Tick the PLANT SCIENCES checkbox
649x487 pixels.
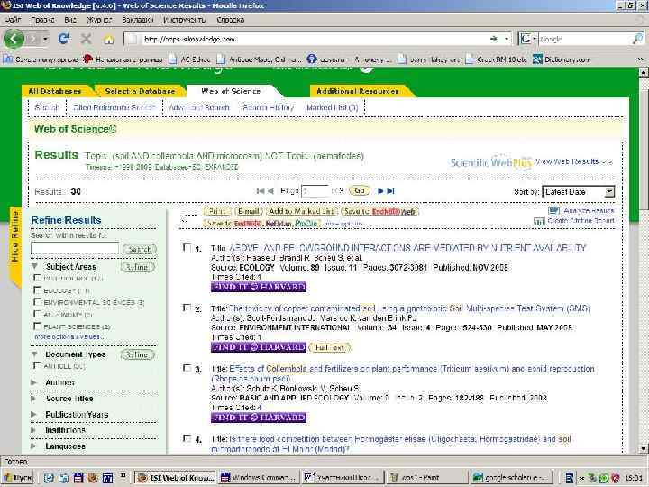(x=38, y=326)
